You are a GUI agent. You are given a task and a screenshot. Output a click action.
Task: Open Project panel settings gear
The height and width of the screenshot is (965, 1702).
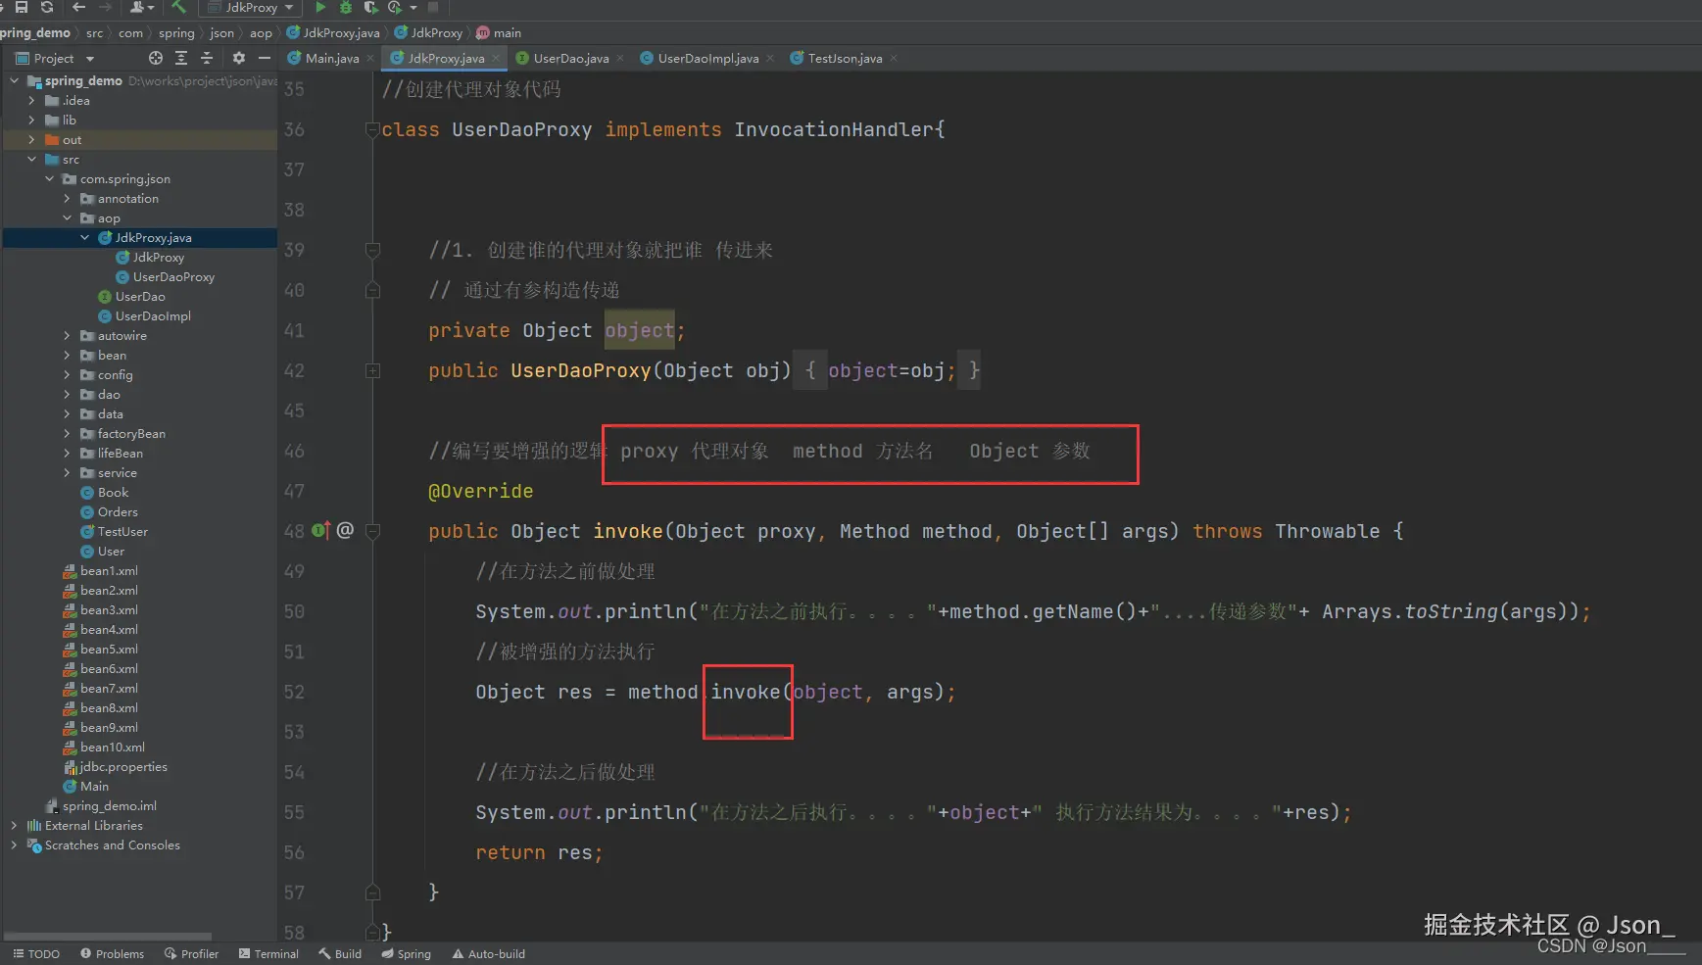(x=238, y=58)
